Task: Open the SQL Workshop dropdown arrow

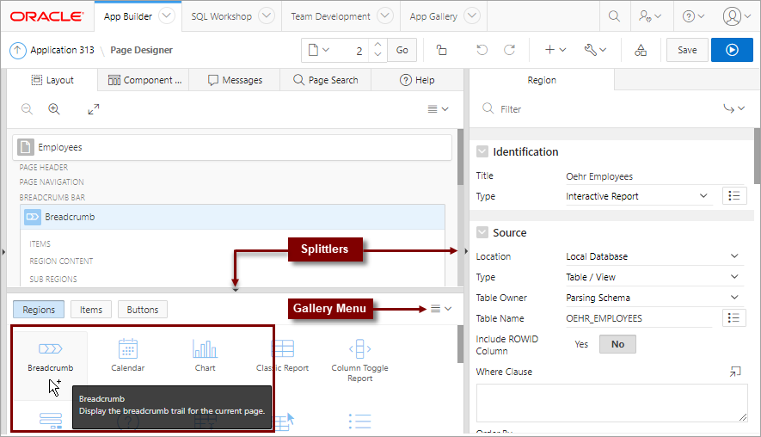Action: 267,16
